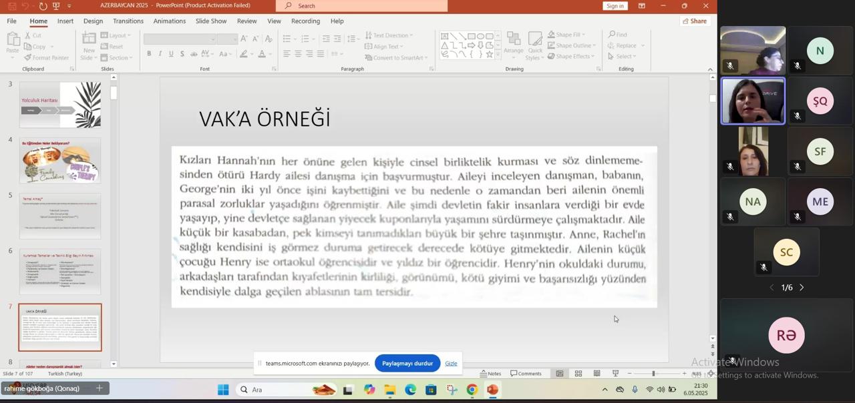
Task: Switch to the Slide Show tab
Action: click(x=210, y=21)
